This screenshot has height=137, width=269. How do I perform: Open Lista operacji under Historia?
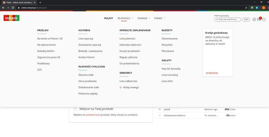point(86,39)
